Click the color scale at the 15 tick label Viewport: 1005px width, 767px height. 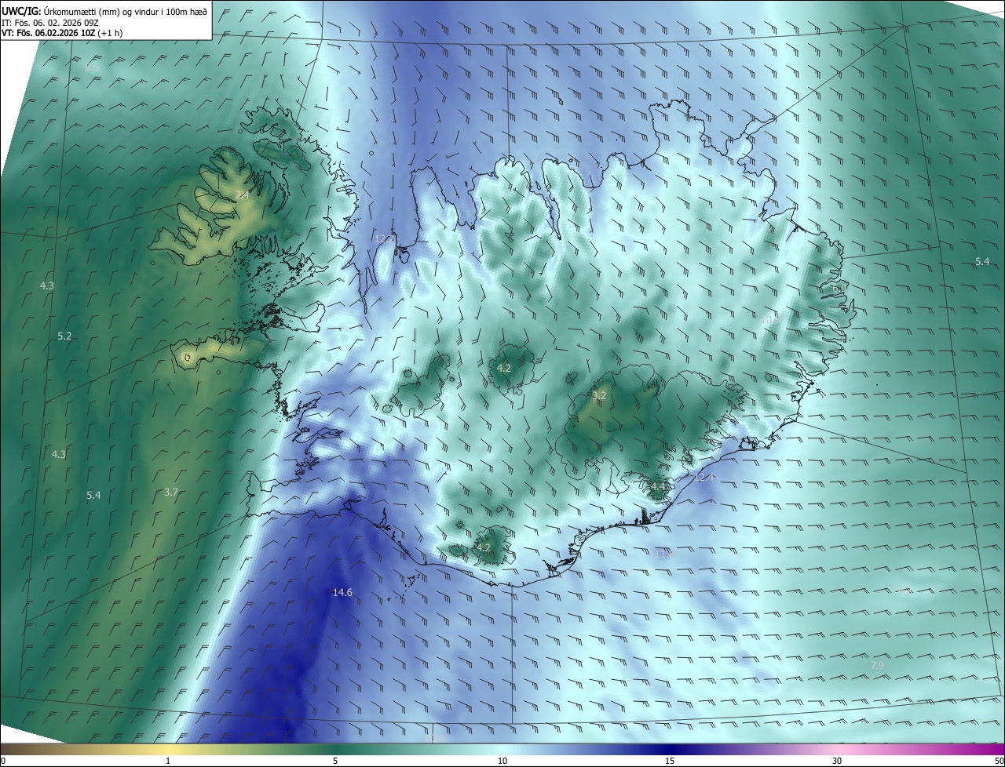coord(670,761)
